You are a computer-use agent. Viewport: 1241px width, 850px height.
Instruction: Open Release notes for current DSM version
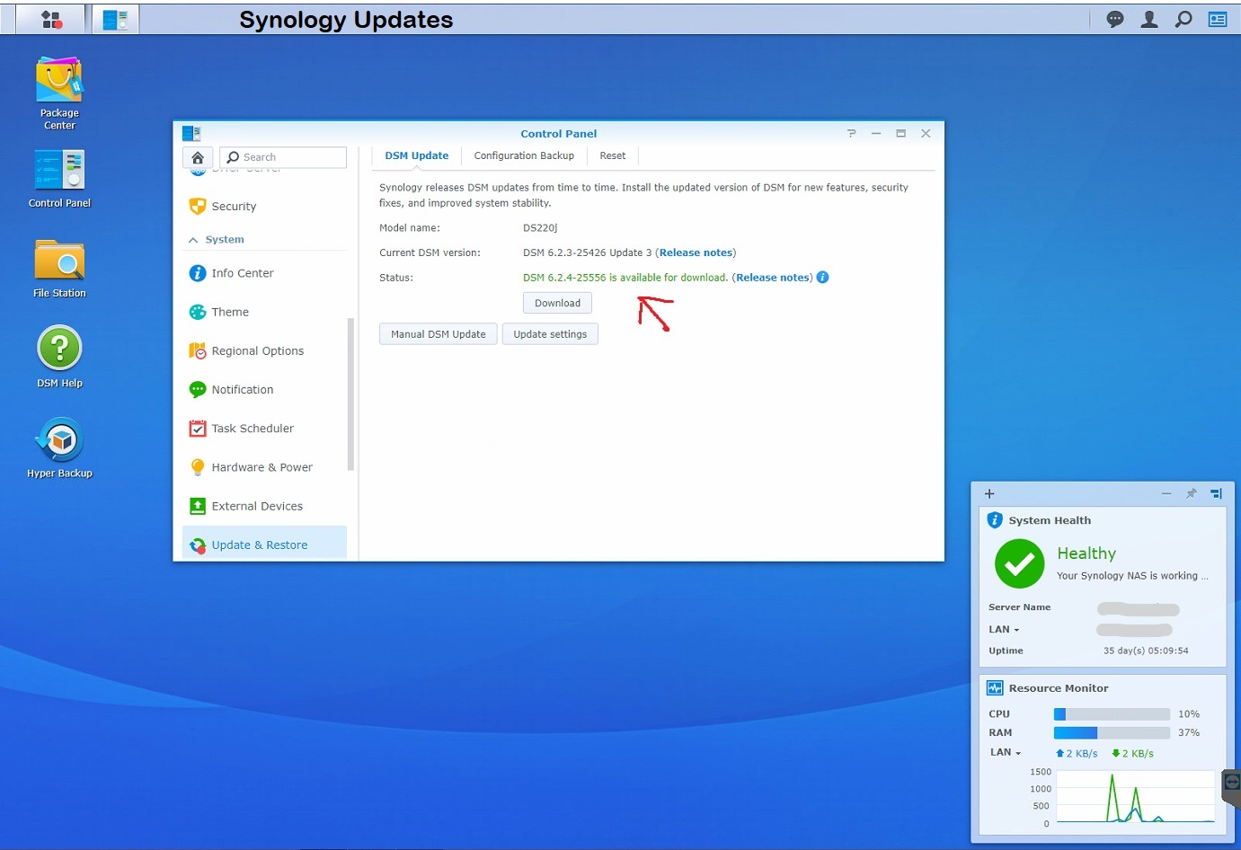696,252
